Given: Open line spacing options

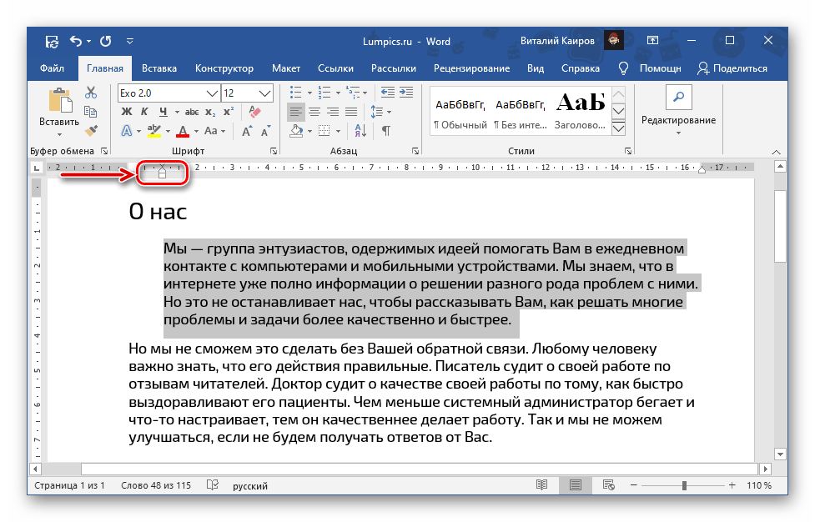Looking at the screenshot, I should tap(380, 112).
